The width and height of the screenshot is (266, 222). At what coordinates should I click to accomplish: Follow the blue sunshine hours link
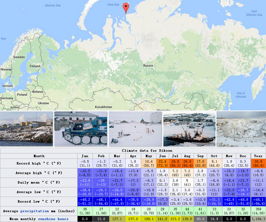tap(53, 219)
